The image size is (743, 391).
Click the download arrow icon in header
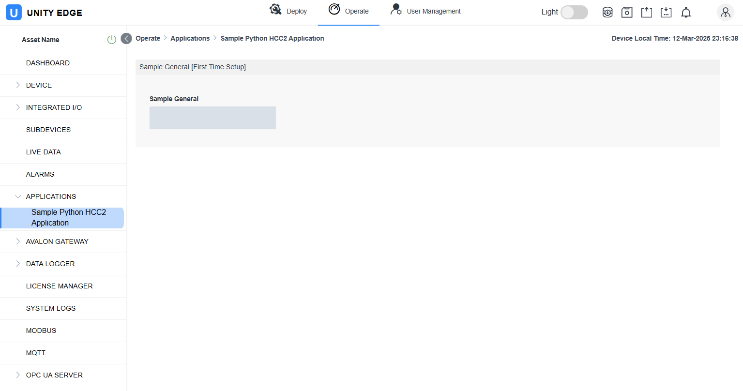tap(666, 13)
